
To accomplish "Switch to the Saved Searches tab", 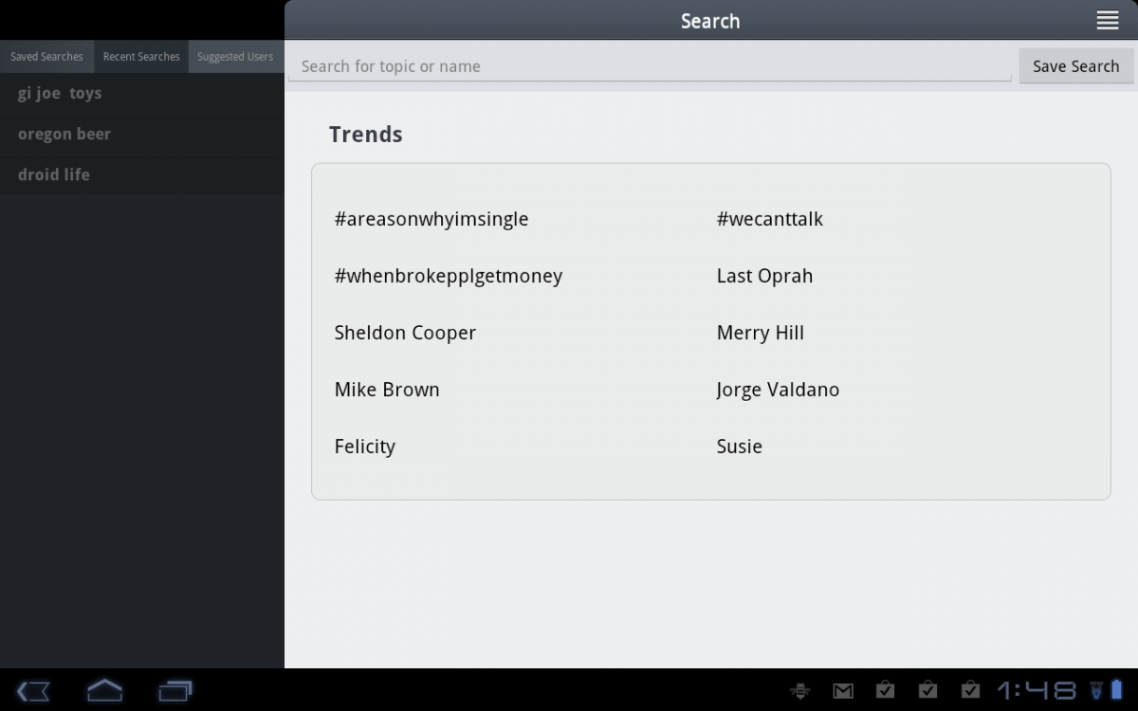I will pos(46,57).
